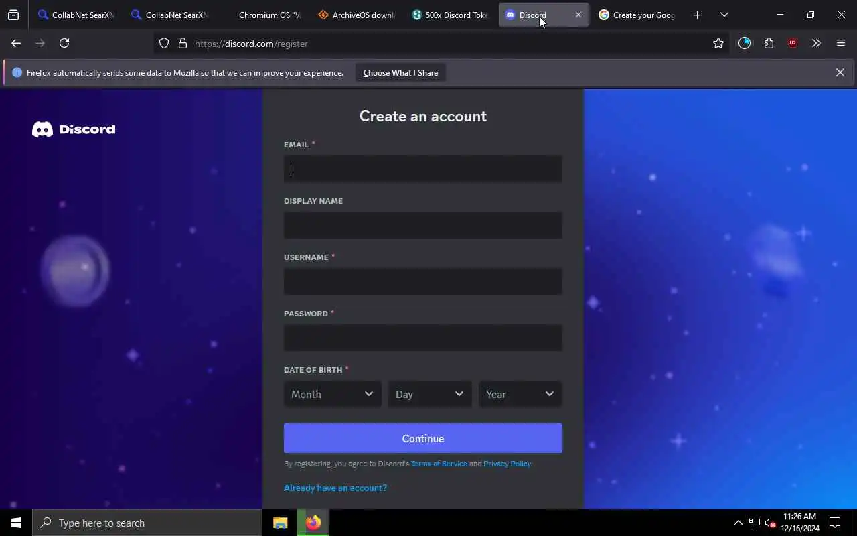Focus the Username input field
The width and height of the screenshot is (857, 536).
click(x=423, y=281)
